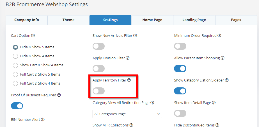Pick Full Cart & Show 5 Items option
259x127 pixels.
15,74
